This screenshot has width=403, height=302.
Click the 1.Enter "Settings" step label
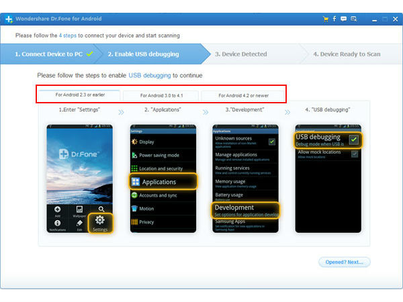coord(79,109)
